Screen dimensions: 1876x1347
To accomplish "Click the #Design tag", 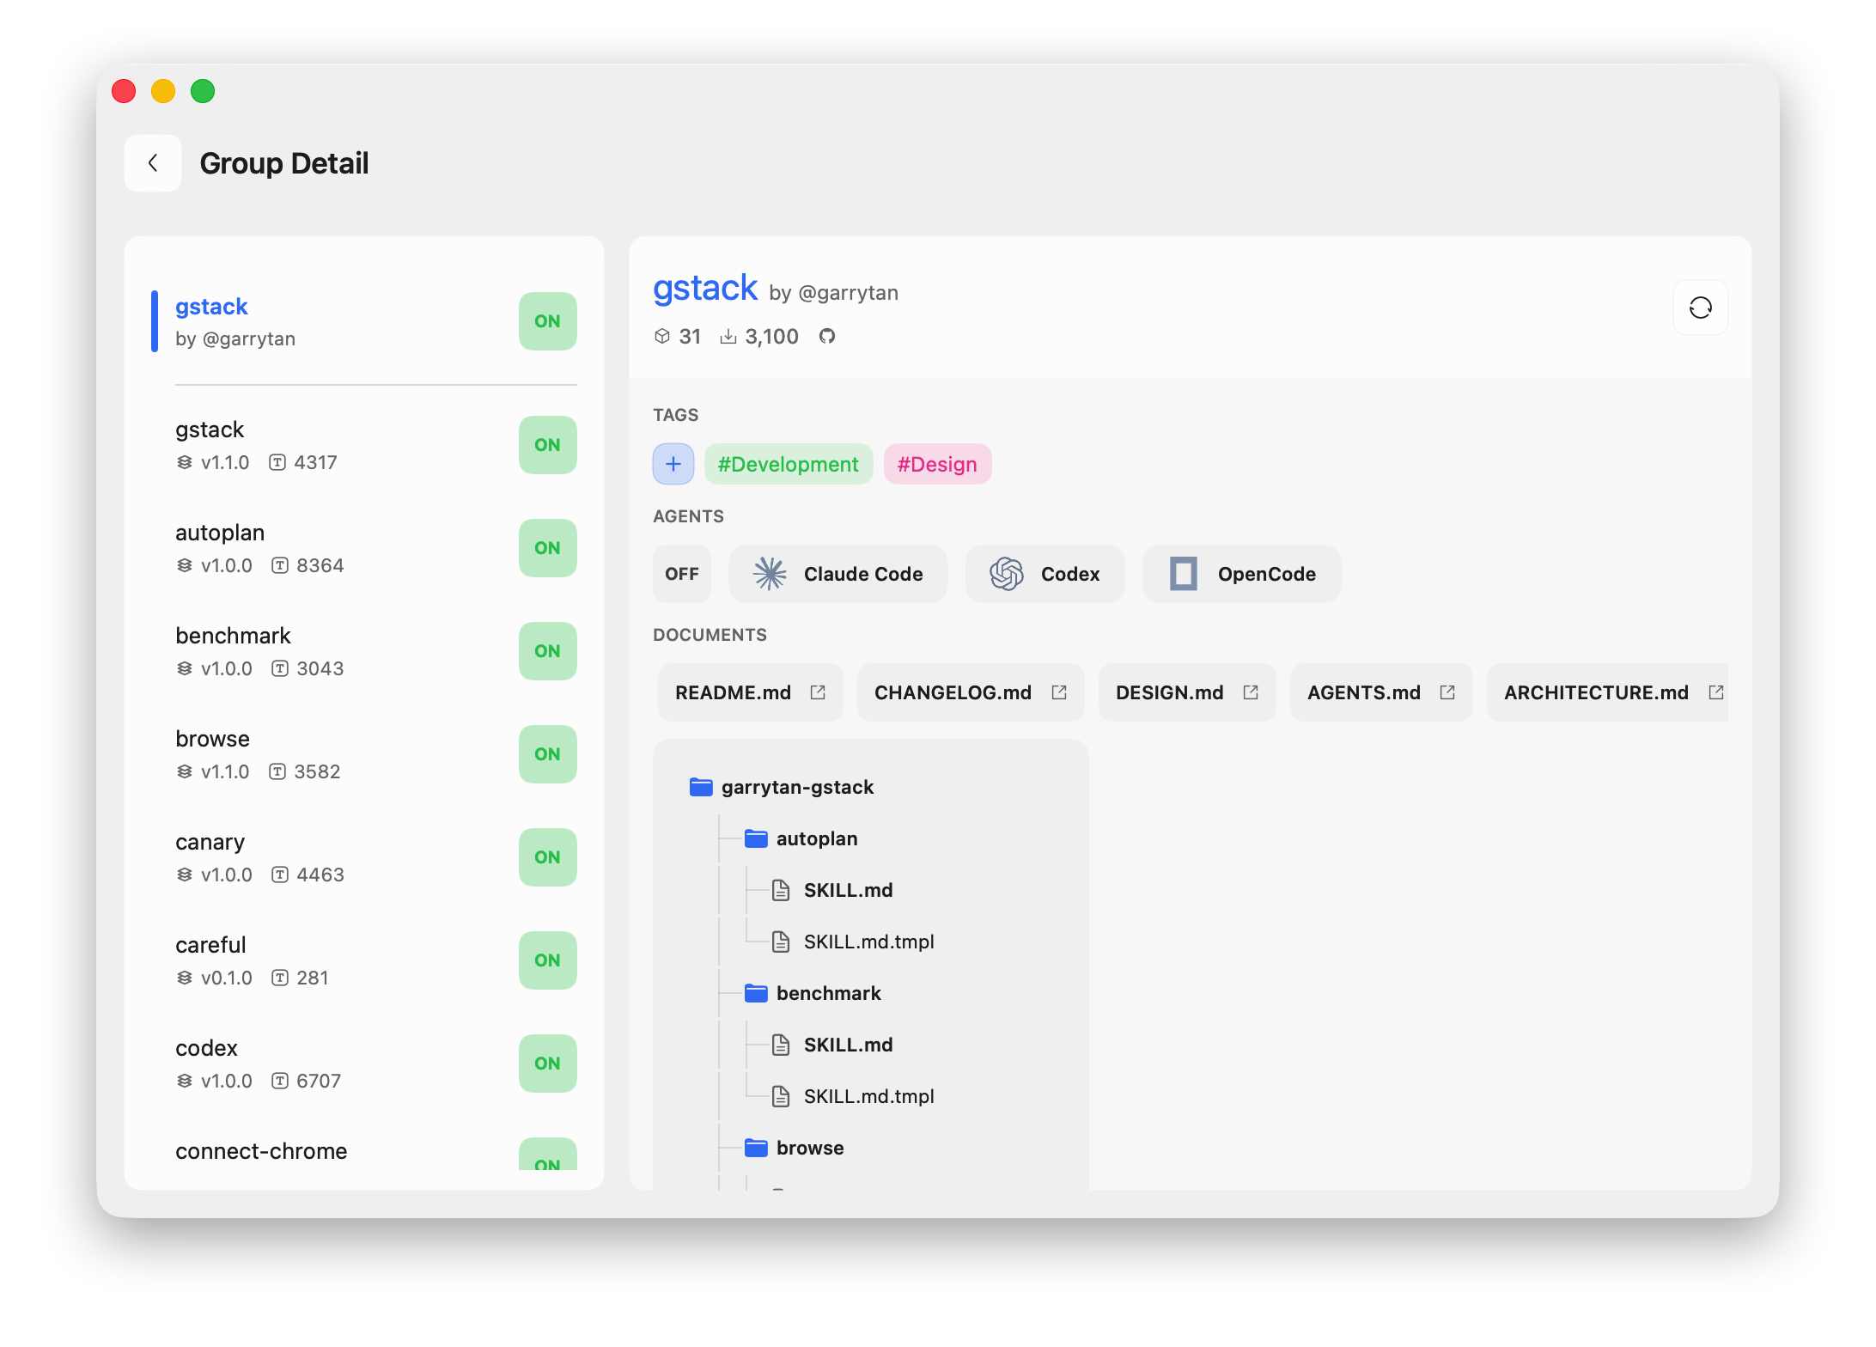I will click(937, 465).
